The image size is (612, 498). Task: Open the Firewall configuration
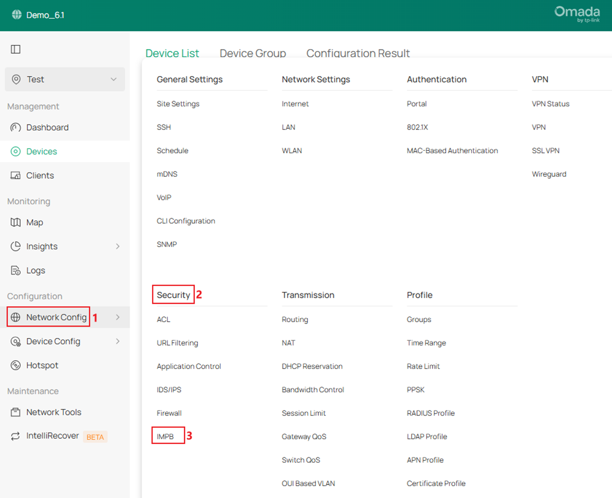[169, 413]
